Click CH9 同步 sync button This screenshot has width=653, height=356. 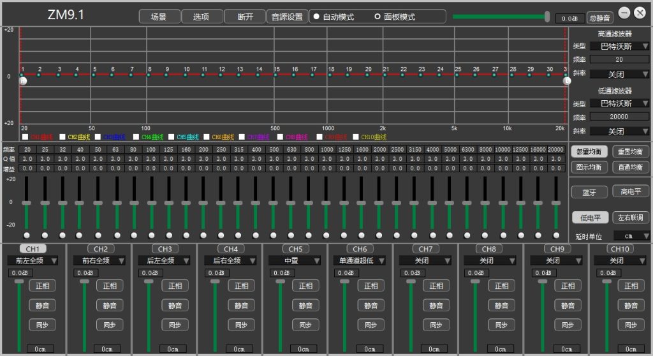568,325
